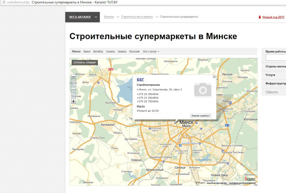Click the camera placeholder photo in popup
Image resolution: width=286 pixels, height=193 pixels.
click(x=202, y=90)
